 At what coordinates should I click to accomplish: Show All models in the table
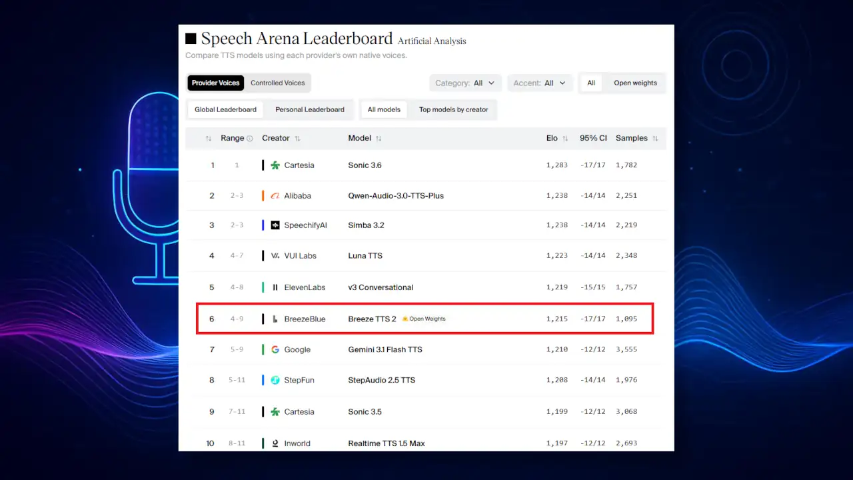[384, 109]
